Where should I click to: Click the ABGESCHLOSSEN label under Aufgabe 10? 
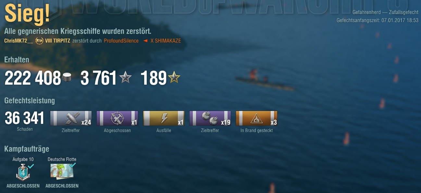[x=23, y=186]
